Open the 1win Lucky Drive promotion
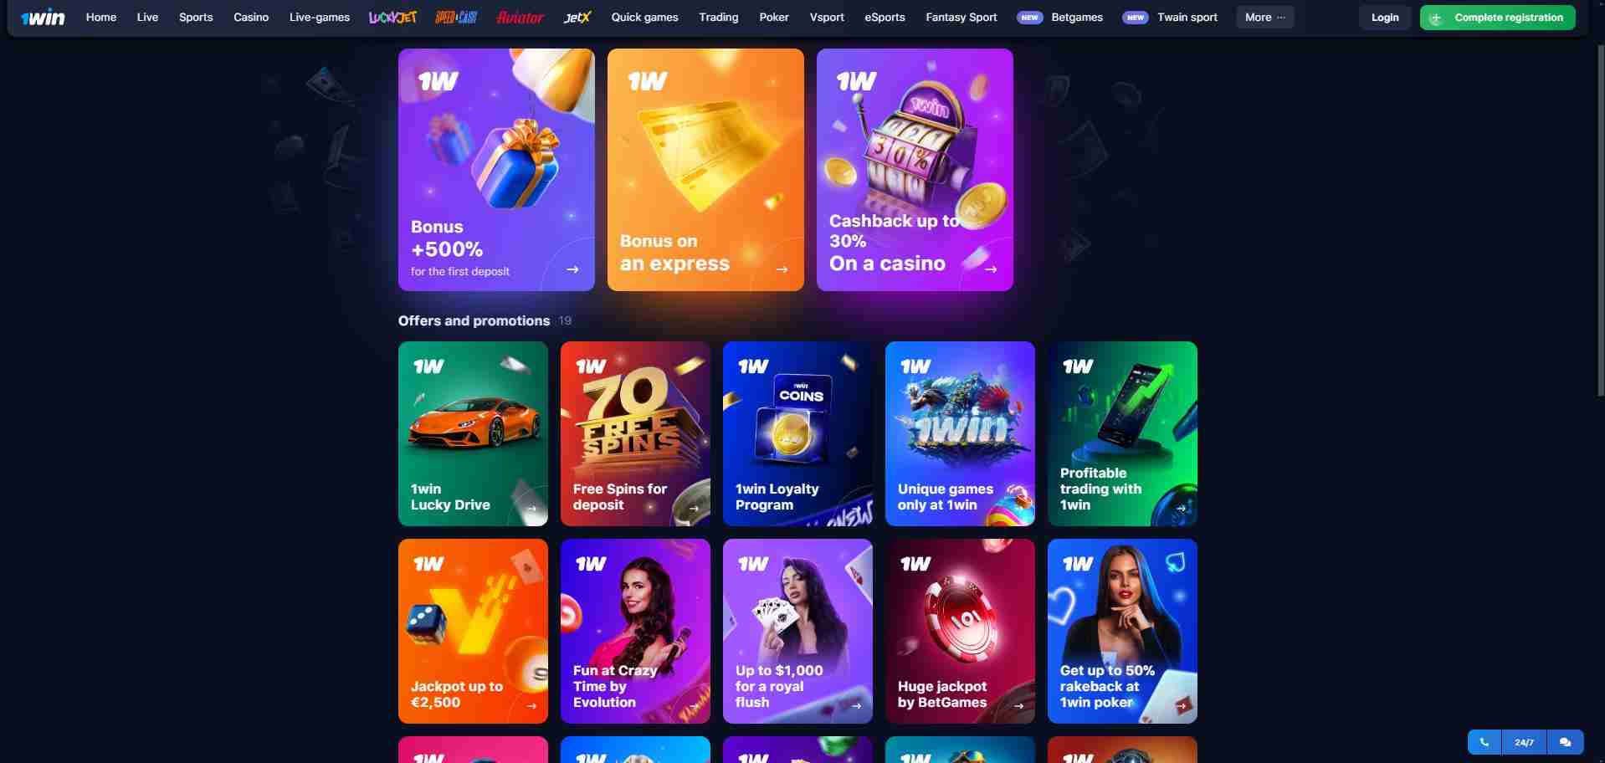The height and width of the screenshot is (763, 1605). (473, 433)
